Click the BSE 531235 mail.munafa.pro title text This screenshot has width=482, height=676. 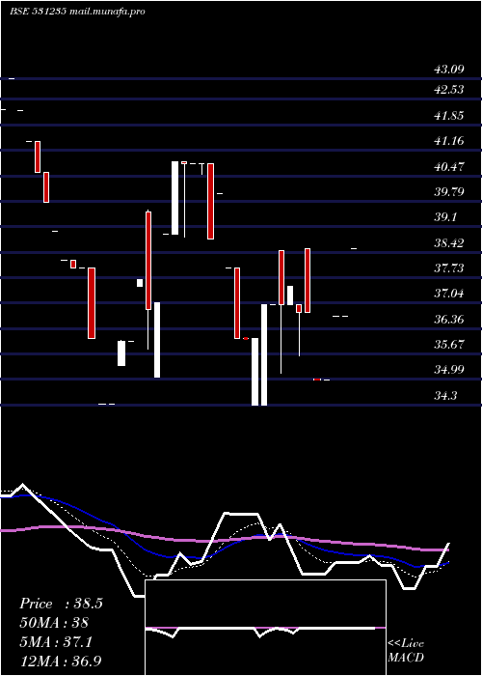pos(77,12)
